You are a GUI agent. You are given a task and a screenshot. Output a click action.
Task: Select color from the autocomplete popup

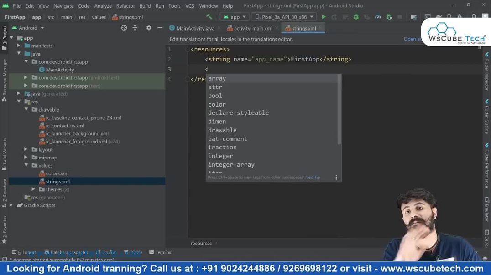coord(217,104)
